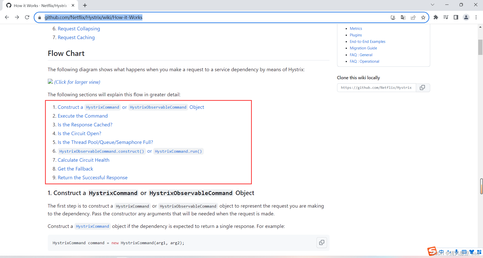Click HystrixObservableCommand.construct() link
Image resolution: width=483 pixels, height=258 pixels.
click(x=102, y=151)
